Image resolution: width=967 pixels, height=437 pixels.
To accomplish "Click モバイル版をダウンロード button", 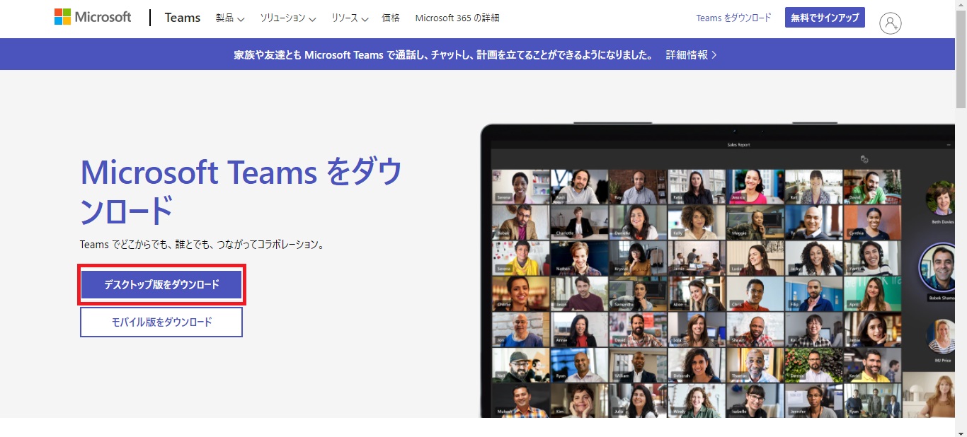I will (161, 322).
